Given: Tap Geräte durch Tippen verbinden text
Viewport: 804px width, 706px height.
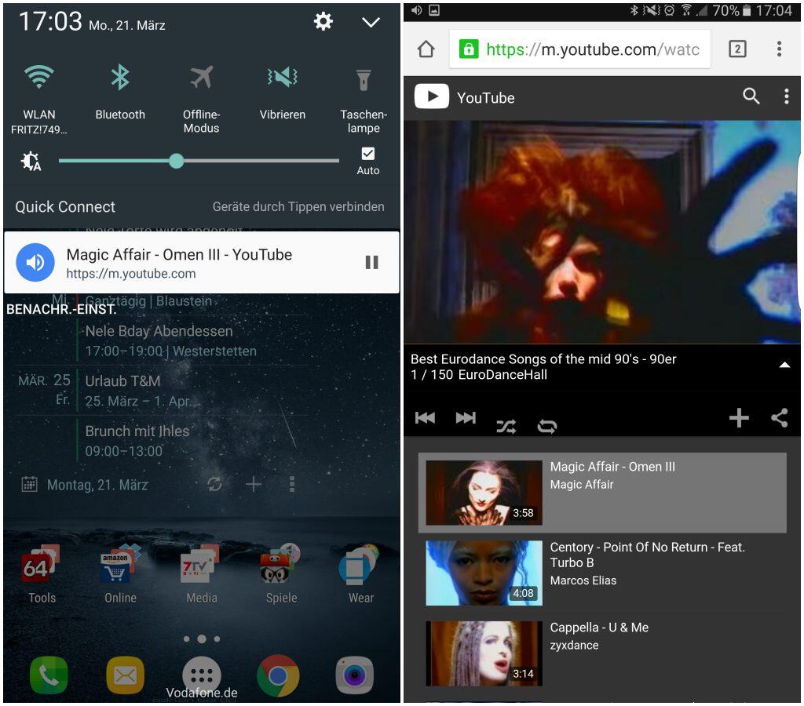Looking at the screenshot, I should 298,206.
